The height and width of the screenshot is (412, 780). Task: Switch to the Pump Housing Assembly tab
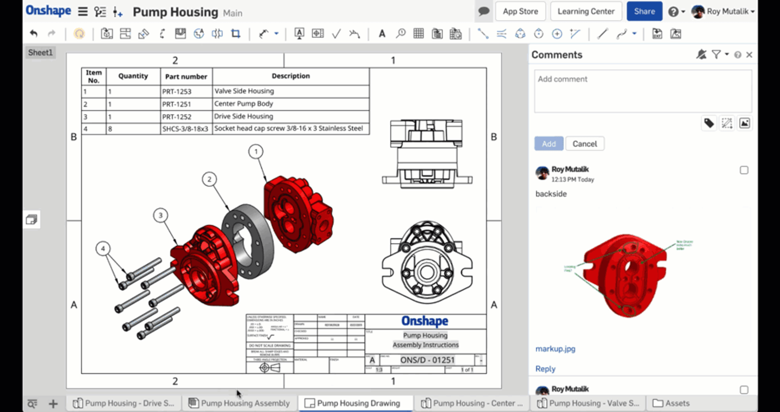coord(239,403)
